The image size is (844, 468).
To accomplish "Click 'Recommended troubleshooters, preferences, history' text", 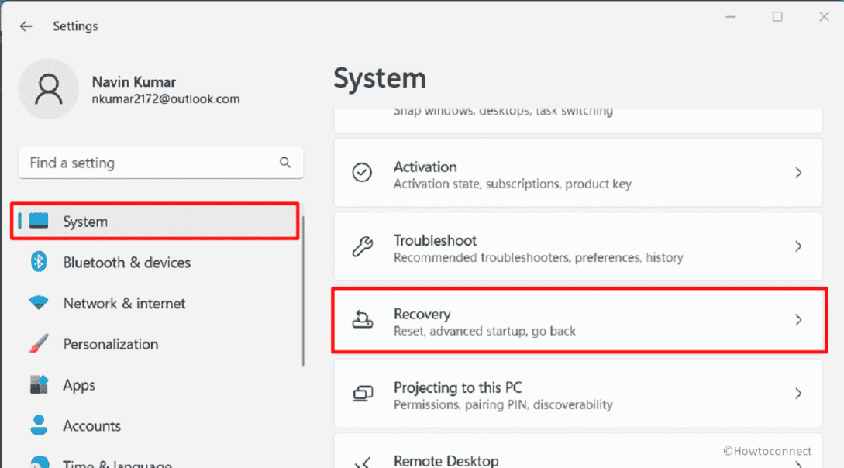I will (x=539, y=258).
